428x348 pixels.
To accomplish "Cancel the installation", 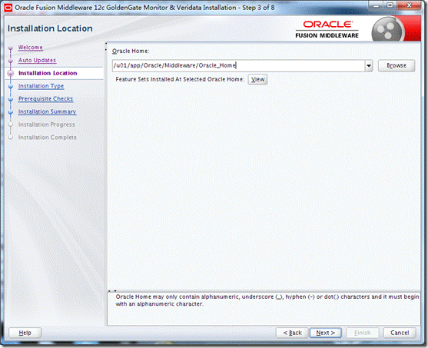I will 400,333.
